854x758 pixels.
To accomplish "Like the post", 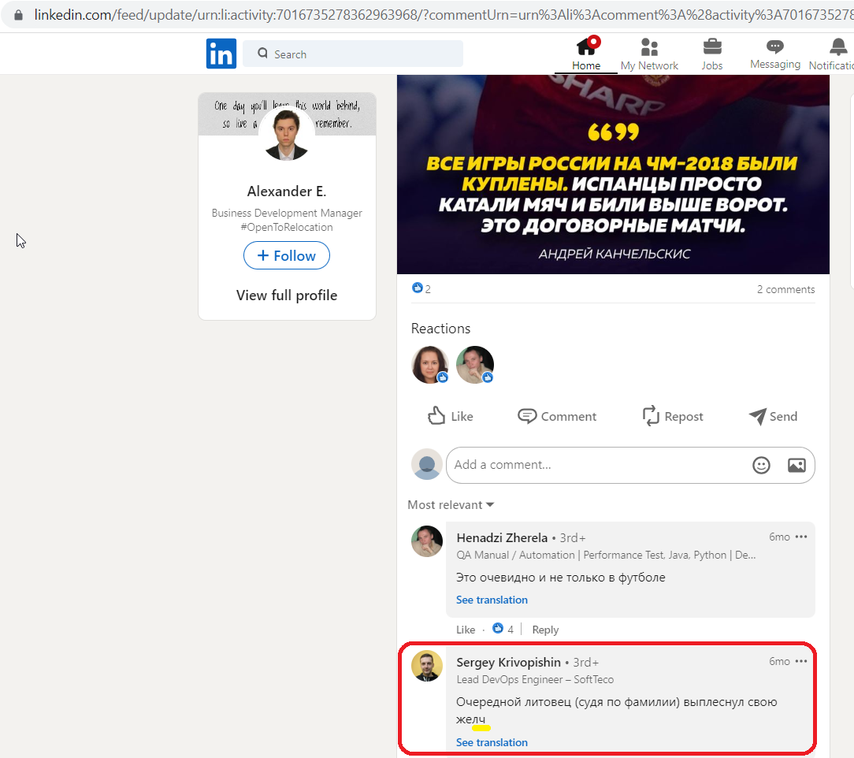I will 451,416.
